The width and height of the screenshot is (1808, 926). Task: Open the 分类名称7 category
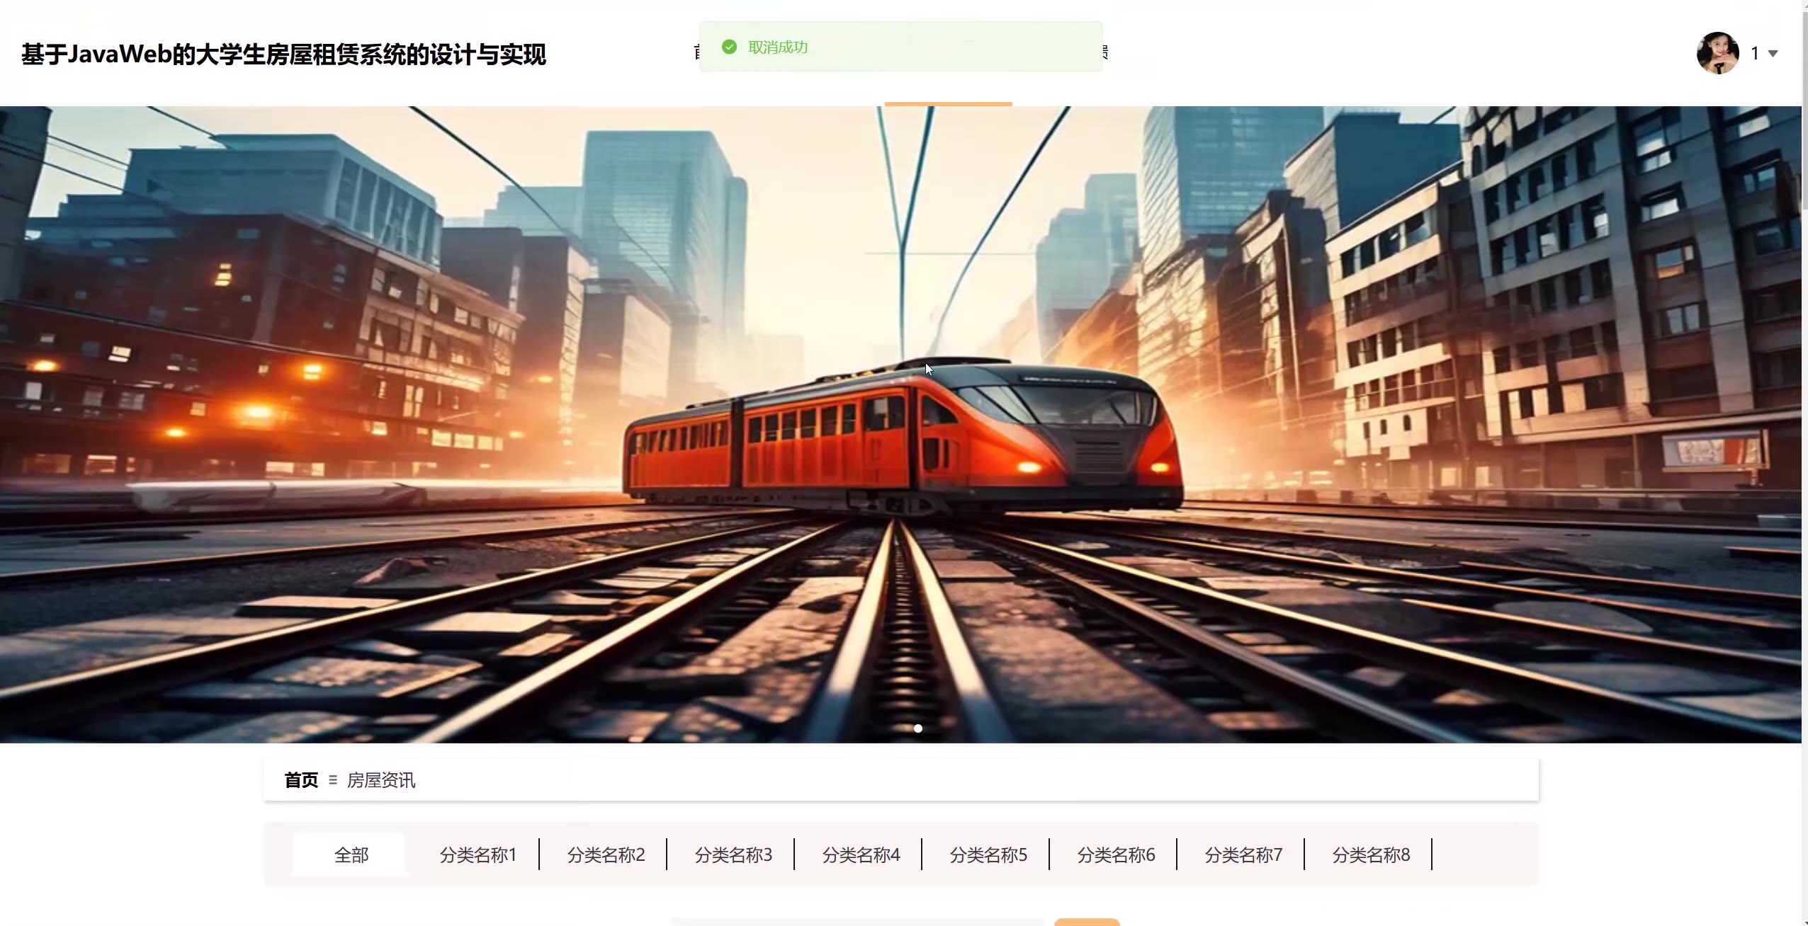1243,854
